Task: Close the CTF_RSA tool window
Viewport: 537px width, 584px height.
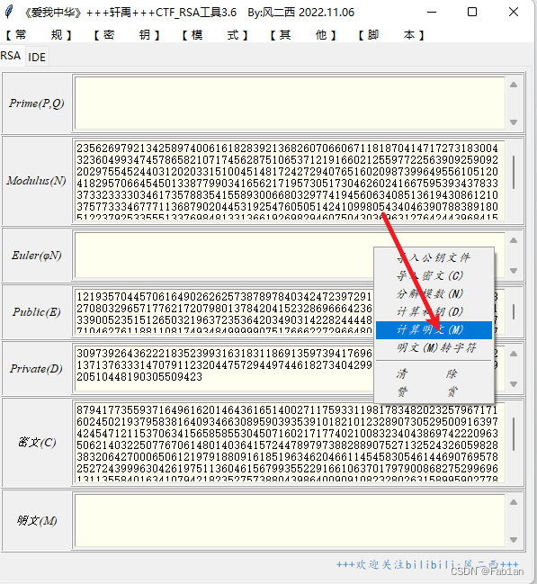Action: [514, 12]
